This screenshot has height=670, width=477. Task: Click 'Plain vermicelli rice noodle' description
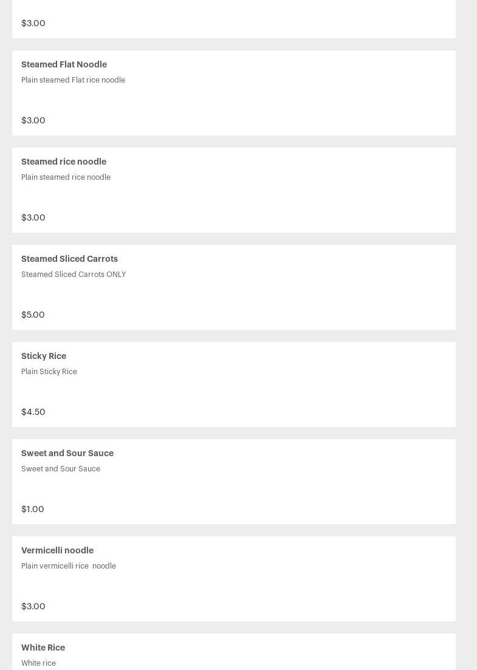coord(69,566)
